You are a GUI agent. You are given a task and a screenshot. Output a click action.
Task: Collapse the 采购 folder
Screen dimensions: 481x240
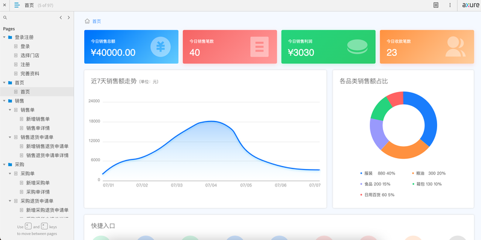[4, 164]
